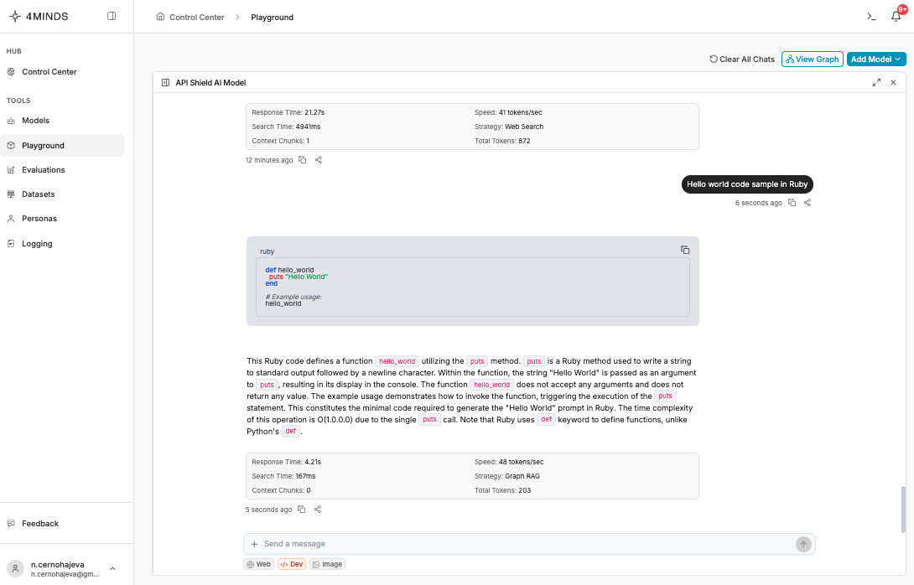Open the terminal console icon
The image size is (914, 585).
click(871, 17)
